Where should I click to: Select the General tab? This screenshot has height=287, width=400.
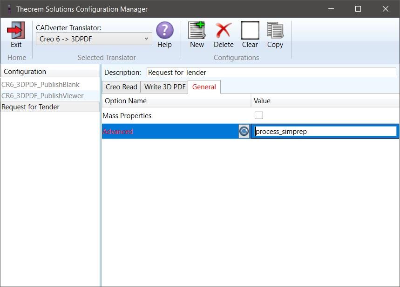pos(204,87)
